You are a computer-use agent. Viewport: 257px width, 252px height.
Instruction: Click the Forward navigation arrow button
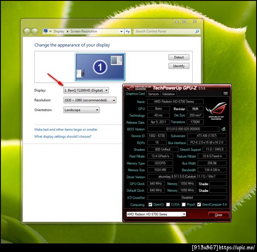click(35, 31)
